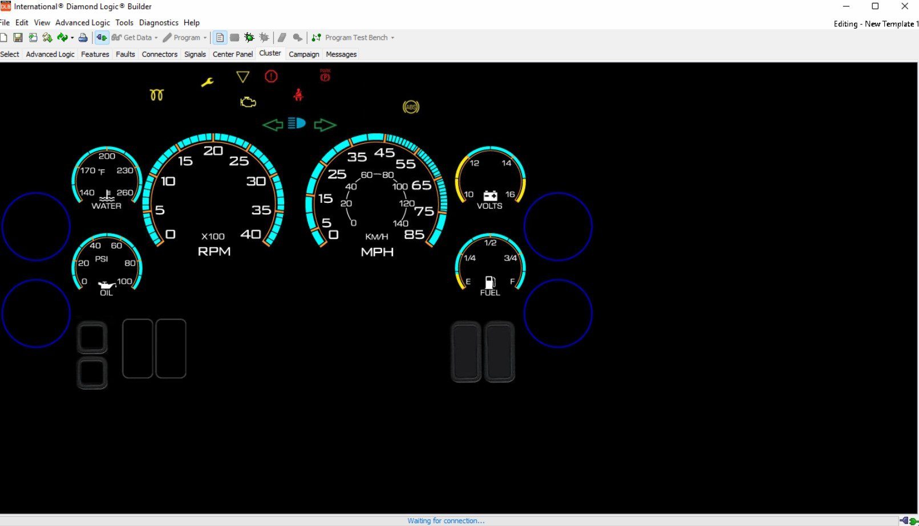Screen dimensions: 919x526
Task: Select the green refresh/synchronize icon
Action: pyautogui.click(x=63, y=38)
